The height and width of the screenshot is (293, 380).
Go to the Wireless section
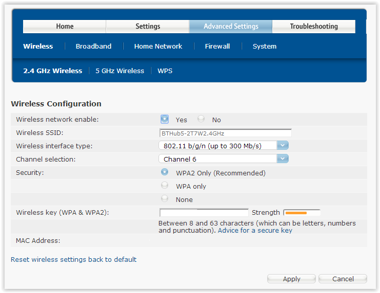pyautogui.click(x=38, y=46)
